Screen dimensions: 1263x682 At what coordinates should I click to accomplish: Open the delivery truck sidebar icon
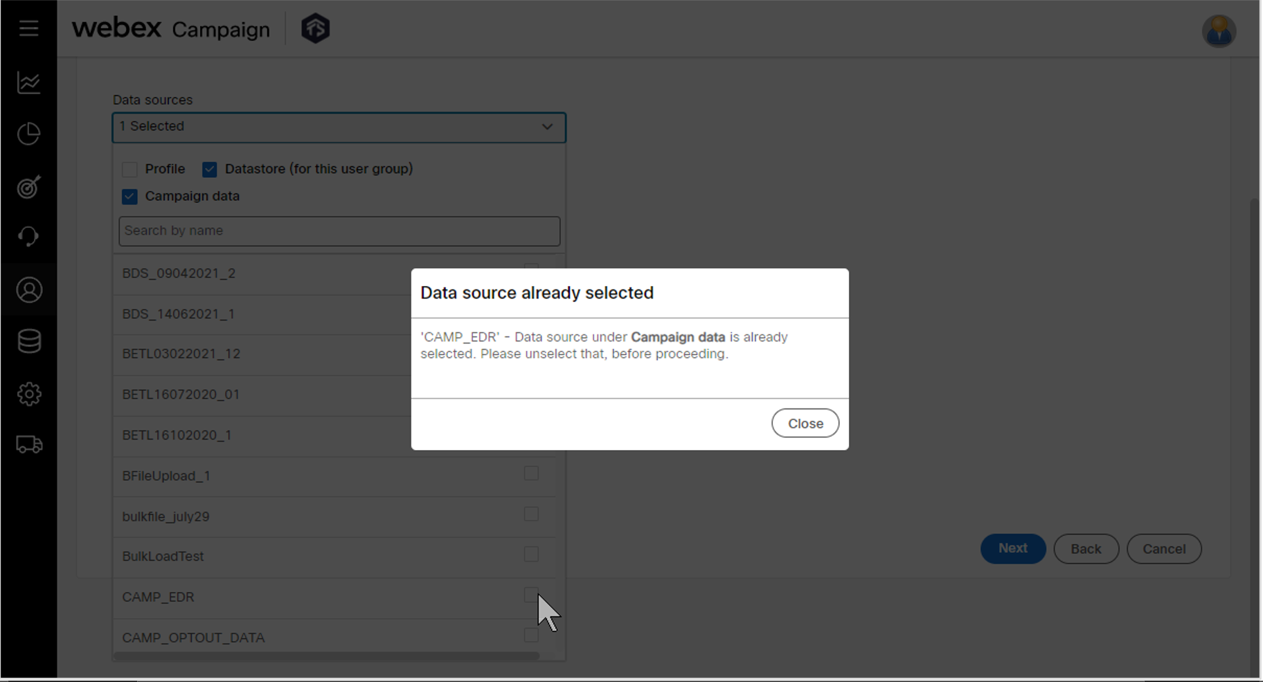click(x=29, y=445)
